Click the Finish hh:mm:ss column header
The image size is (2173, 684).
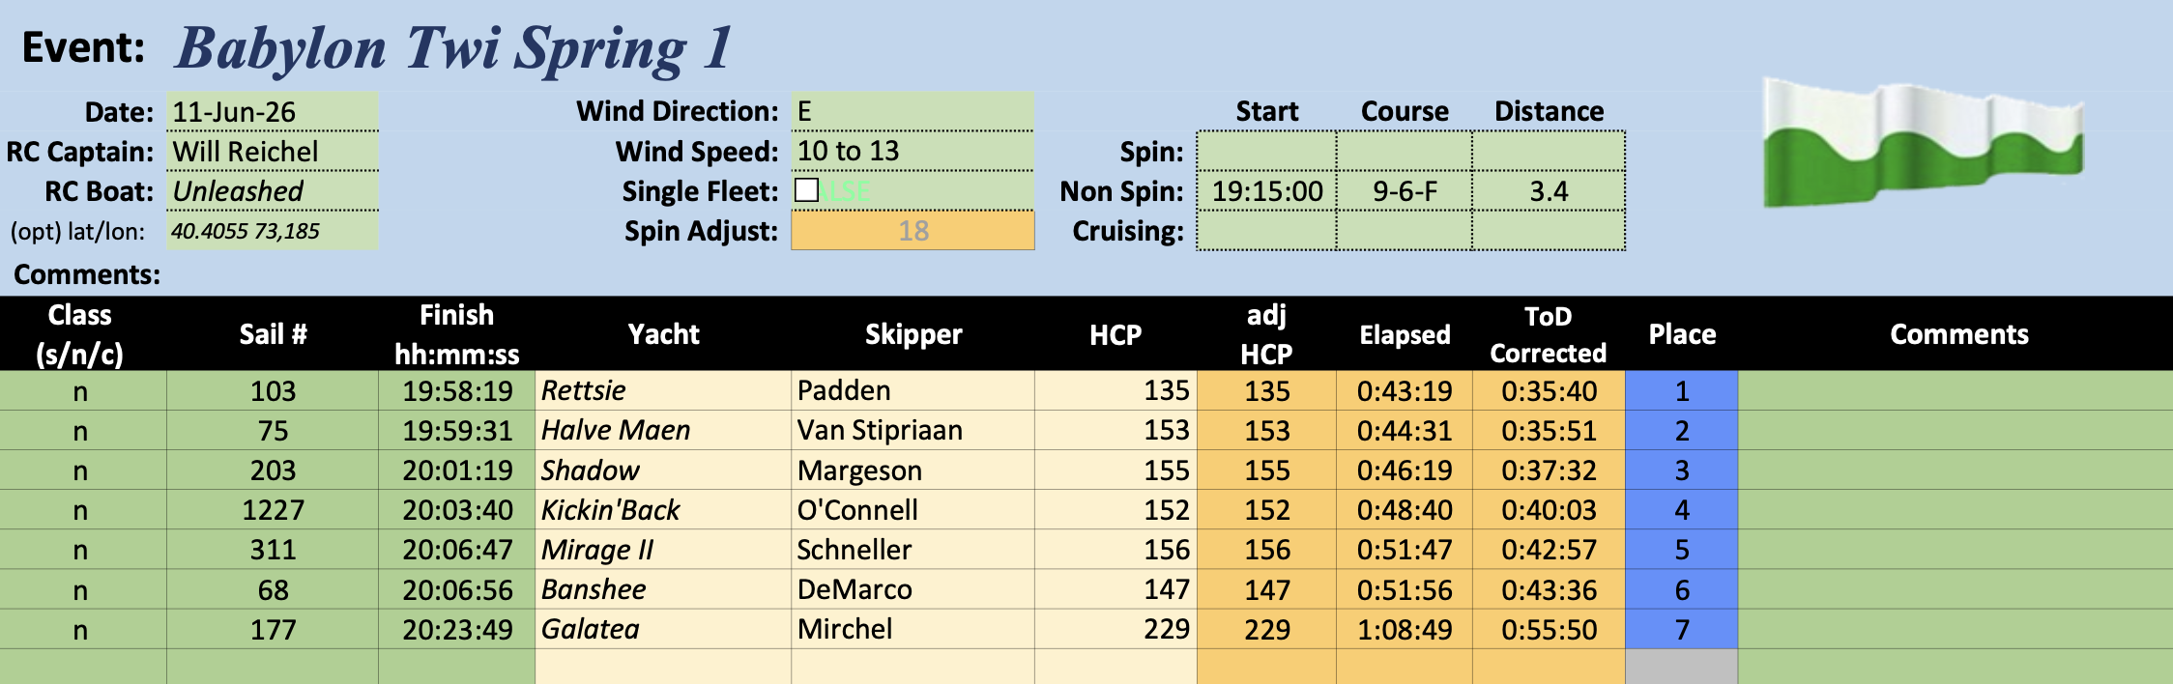click(456, 333)
